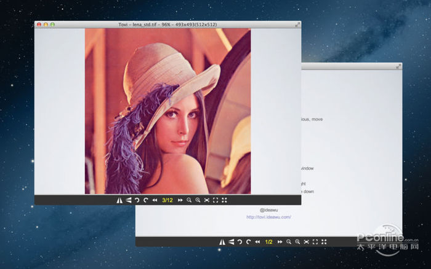Advance to next image after 3/12
The image size is (431, 269).
coord(180,200)
